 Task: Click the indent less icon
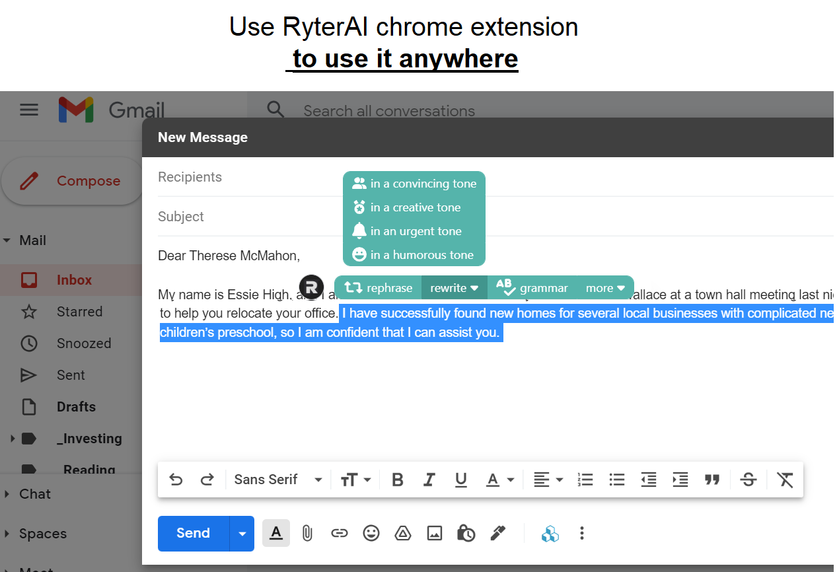tap(649, 480)
